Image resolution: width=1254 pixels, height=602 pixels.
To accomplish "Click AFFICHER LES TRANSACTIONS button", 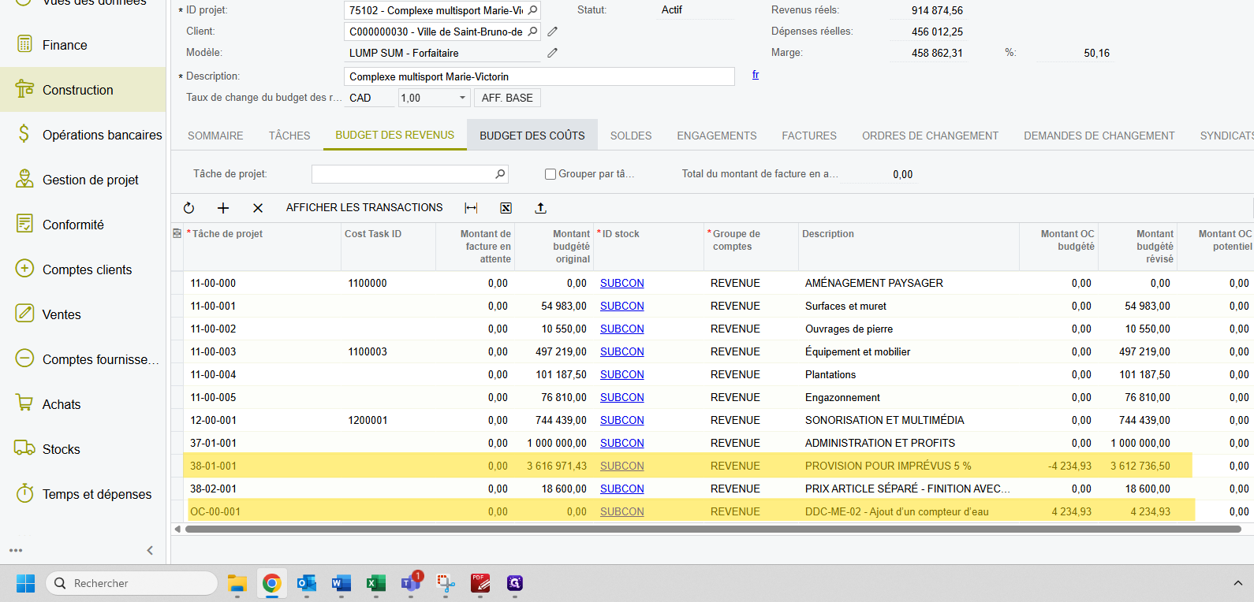I will 364,208.
